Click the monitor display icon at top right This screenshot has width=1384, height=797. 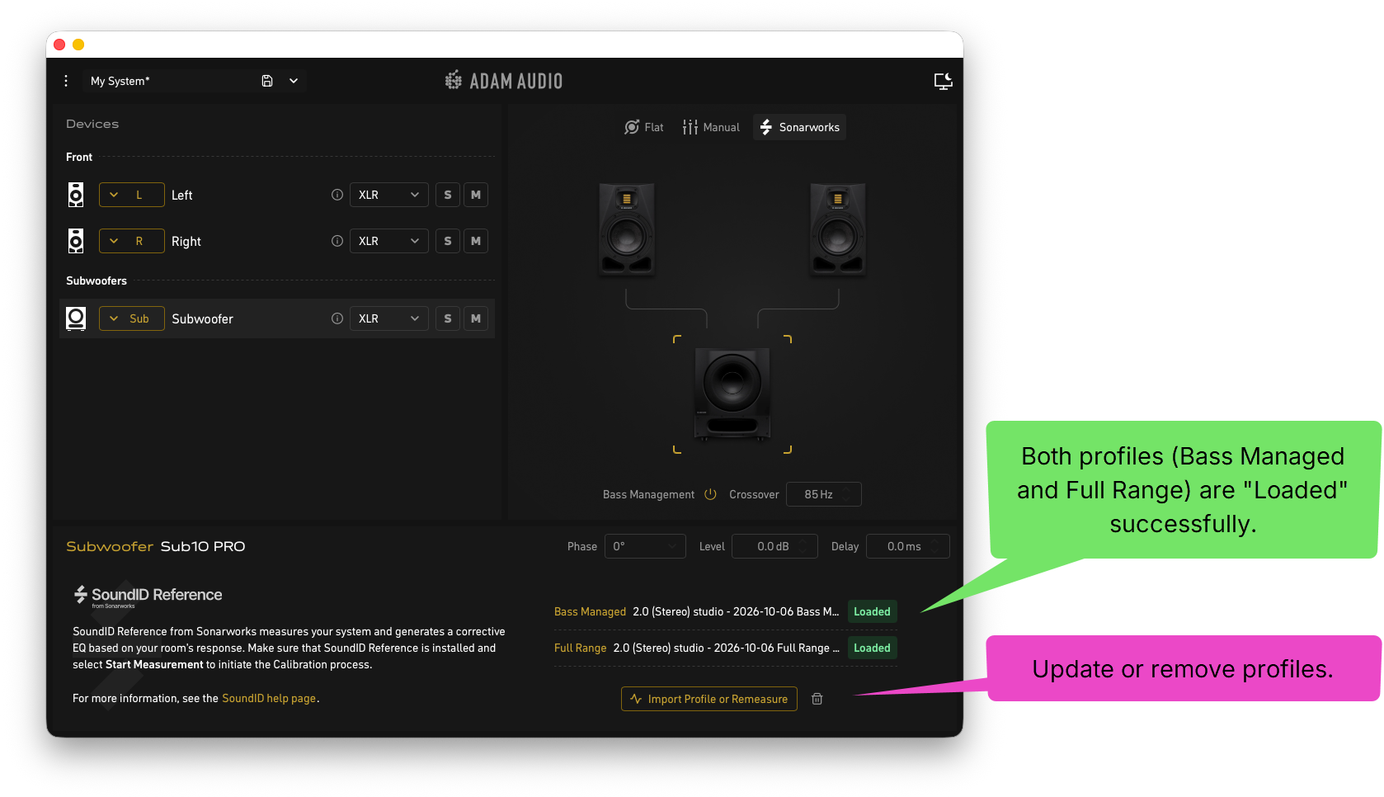click(943, 81)
